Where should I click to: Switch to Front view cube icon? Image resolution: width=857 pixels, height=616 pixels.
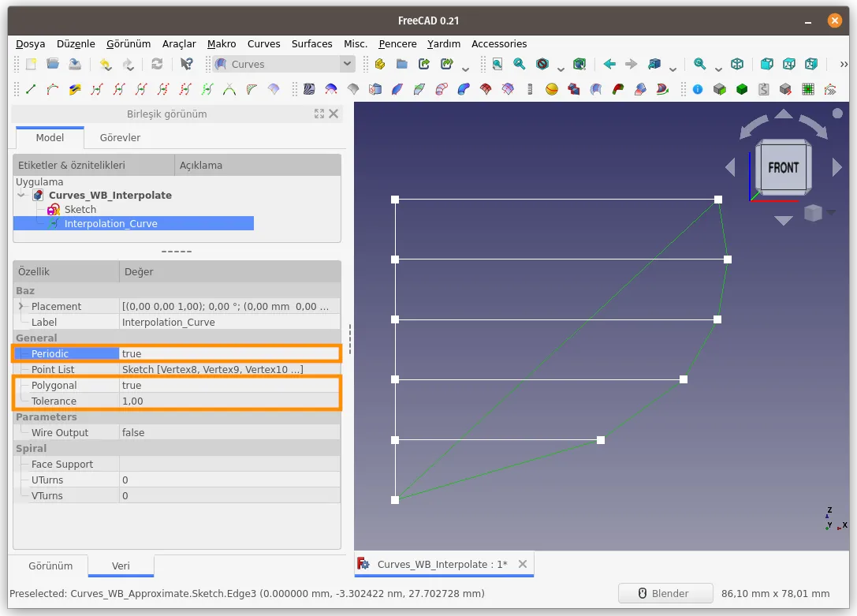point(767,64)
